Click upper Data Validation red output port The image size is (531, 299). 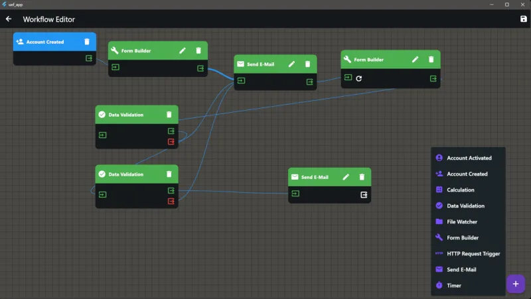tap(171, 141)
